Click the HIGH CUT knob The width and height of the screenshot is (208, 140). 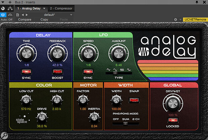click(x=57, y=100)
